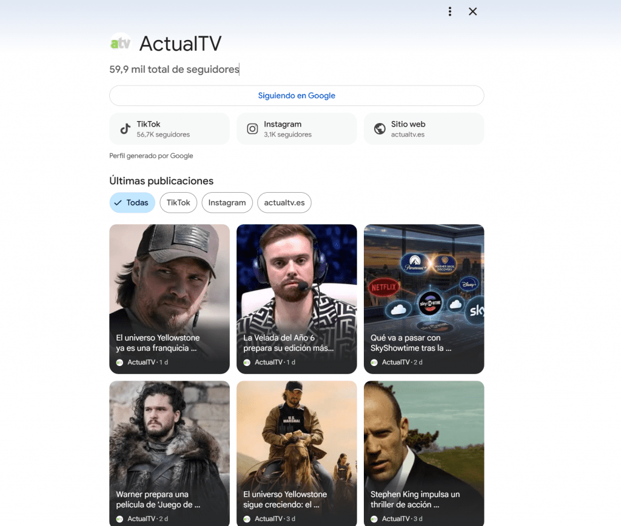This screenshot has height=526, width=621.
Task: Close the ActualTV profile panel
Action: [x=473, y=12]
